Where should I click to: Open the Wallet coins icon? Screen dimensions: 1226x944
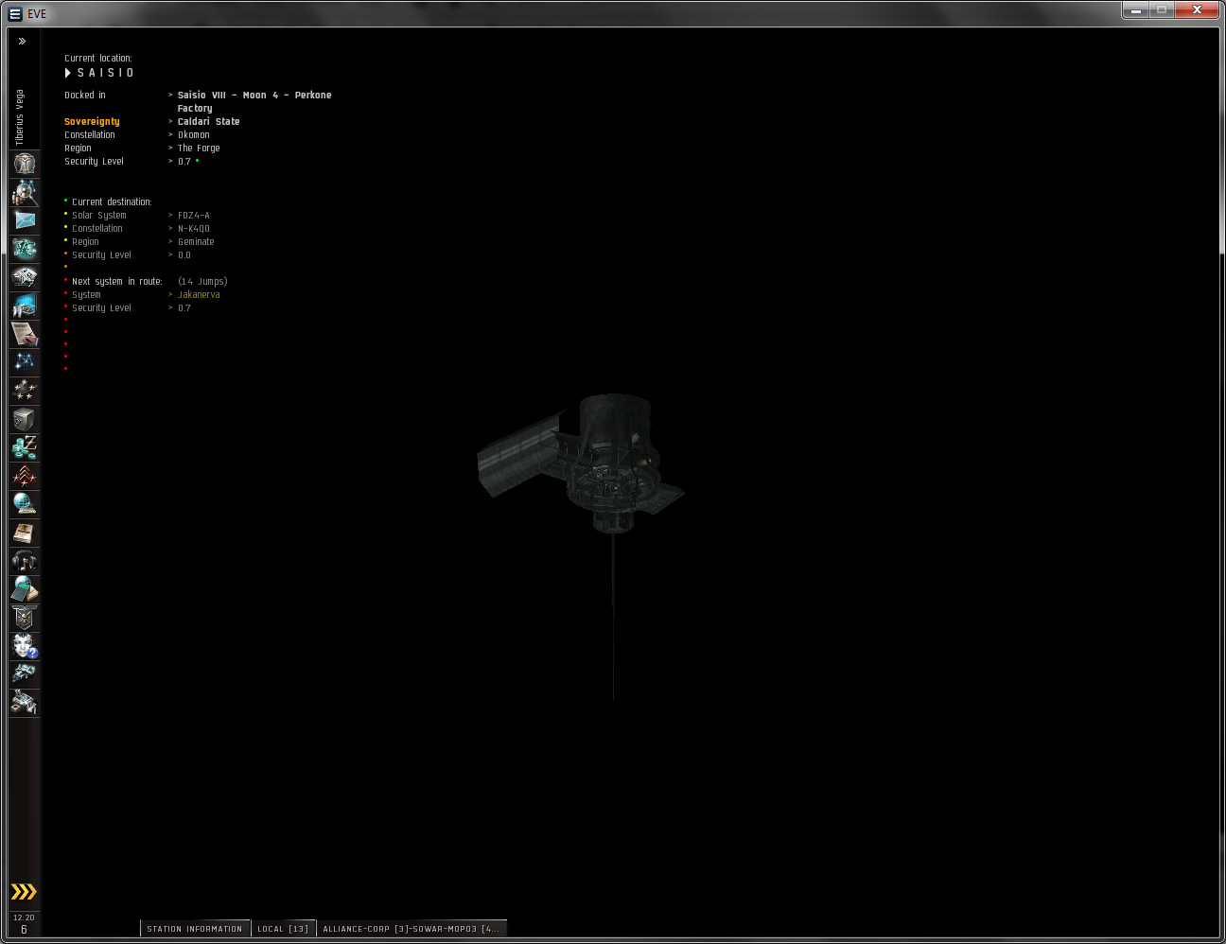point(25,447)
